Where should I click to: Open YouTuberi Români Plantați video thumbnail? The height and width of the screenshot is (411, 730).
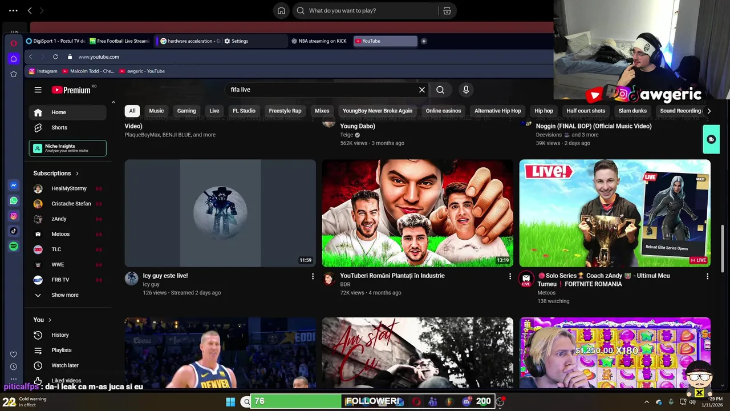pos(417,213)
